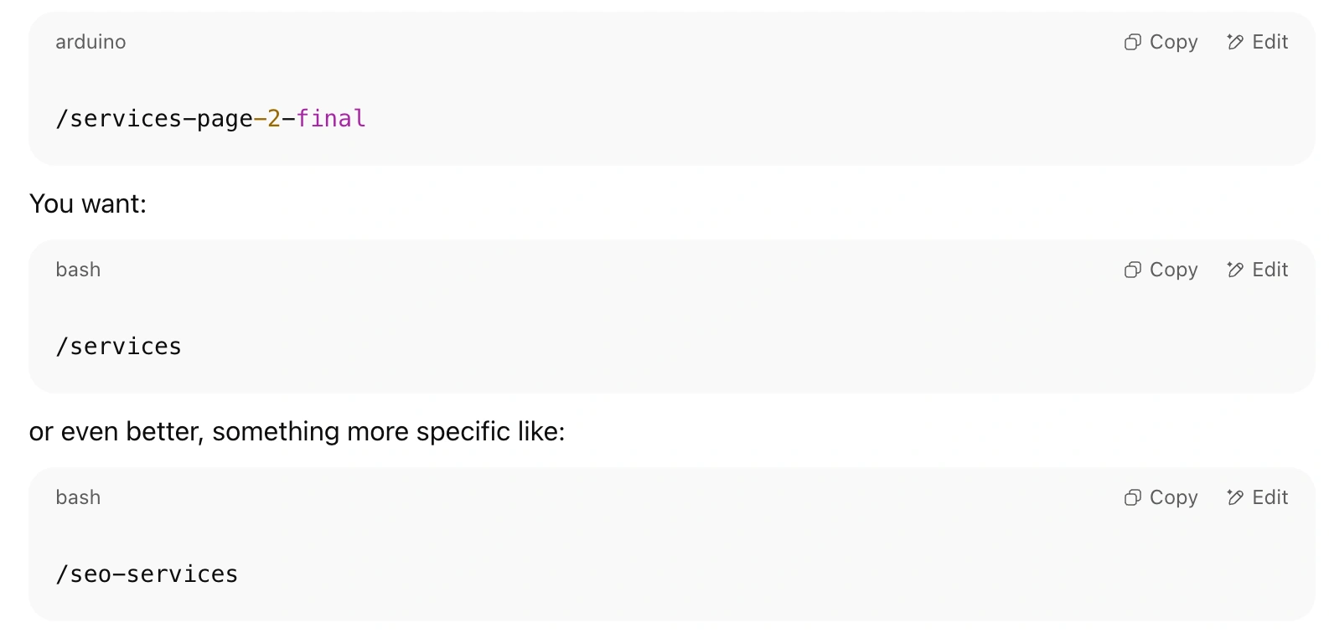The width and height of the screenshot is (1329, 633).
Task: Click Copy text beside the /services snippet
Action: click(x=1173, y=270)
